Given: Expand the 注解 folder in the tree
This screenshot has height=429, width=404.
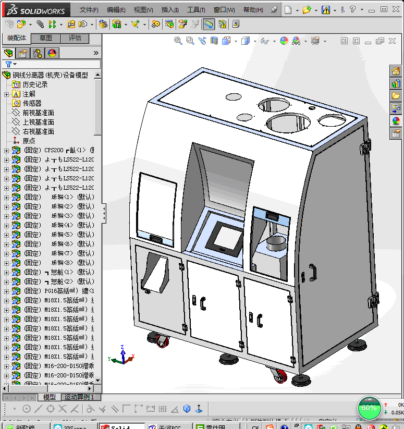Looking at the screenshot, I should 6,94.
